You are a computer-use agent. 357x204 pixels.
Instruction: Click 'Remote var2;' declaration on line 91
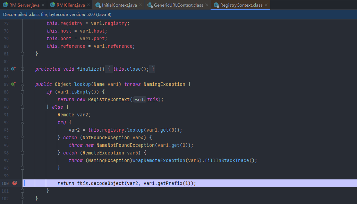(74, 115)
